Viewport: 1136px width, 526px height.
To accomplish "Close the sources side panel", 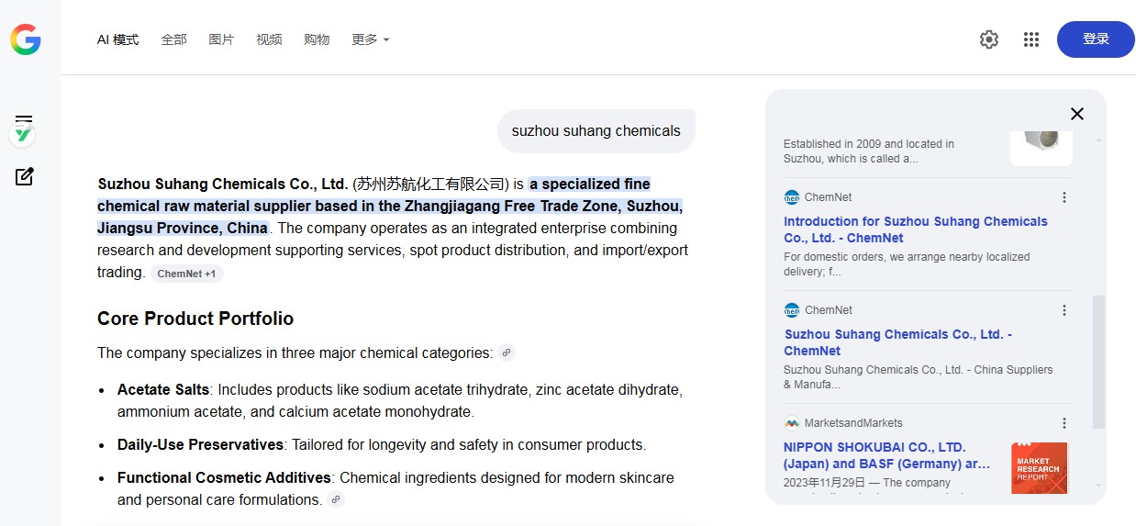I will coord(1077,114).
